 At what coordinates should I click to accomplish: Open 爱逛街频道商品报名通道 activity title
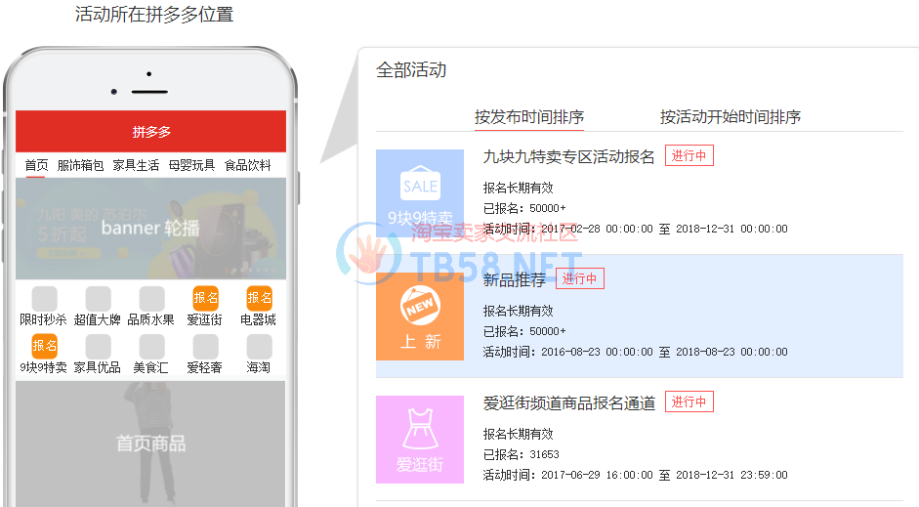pos(568,403)
